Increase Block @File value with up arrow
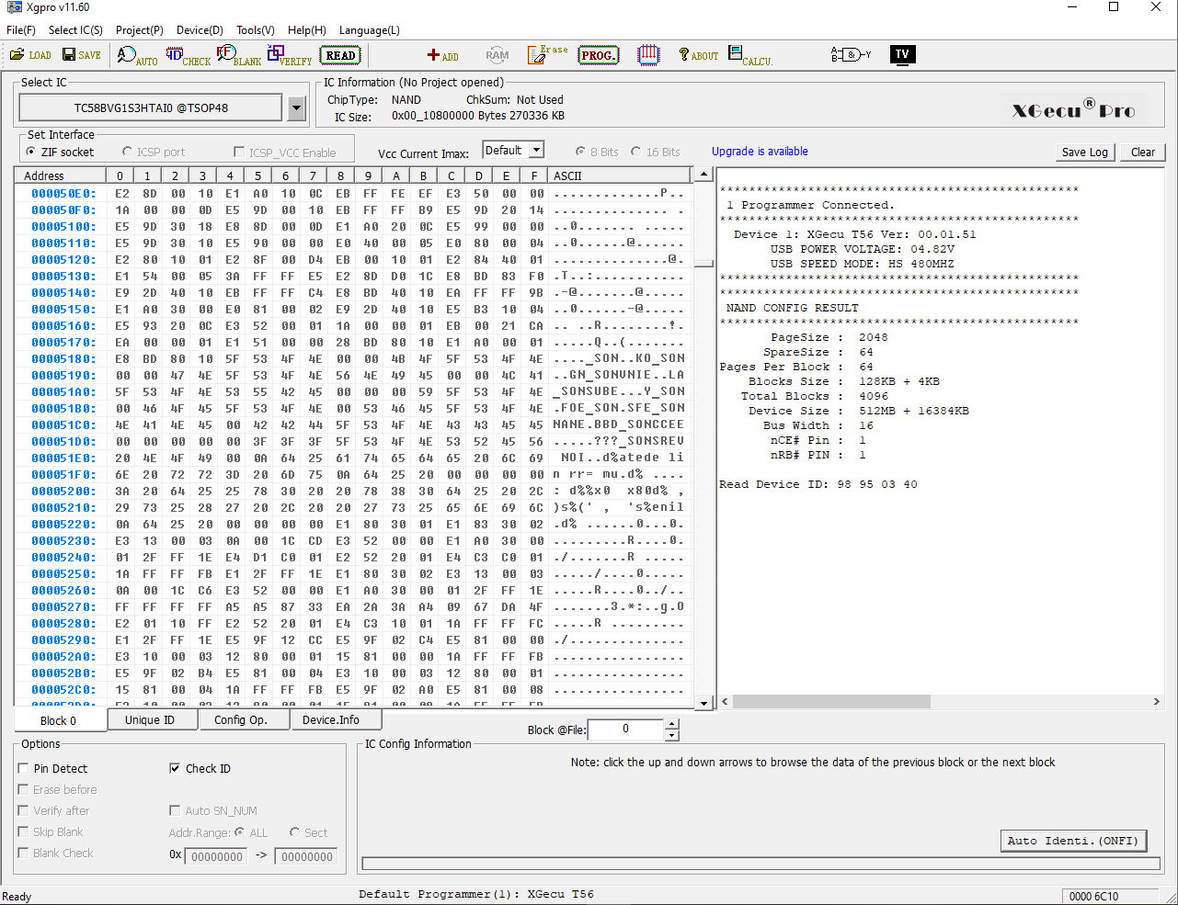 point(672,724)
